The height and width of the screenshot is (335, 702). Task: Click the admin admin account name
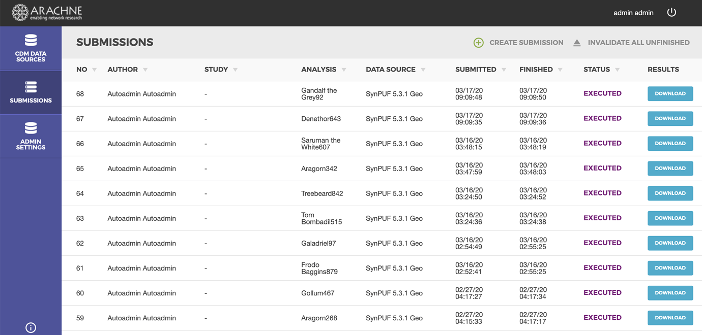coord(633,12)
